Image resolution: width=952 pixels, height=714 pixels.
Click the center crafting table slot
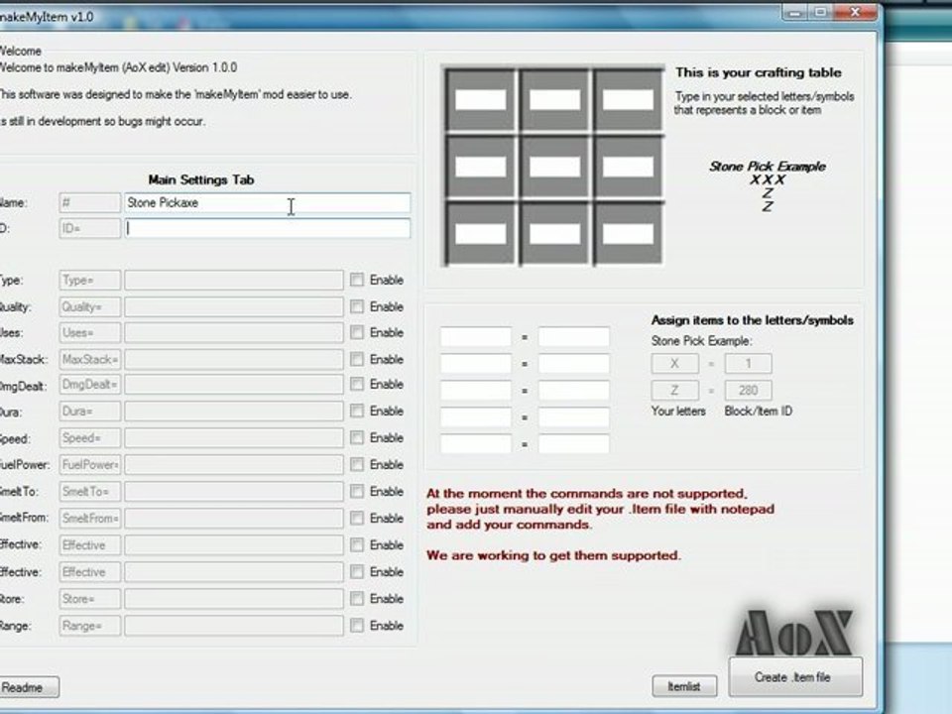click(x=554, y=167)
